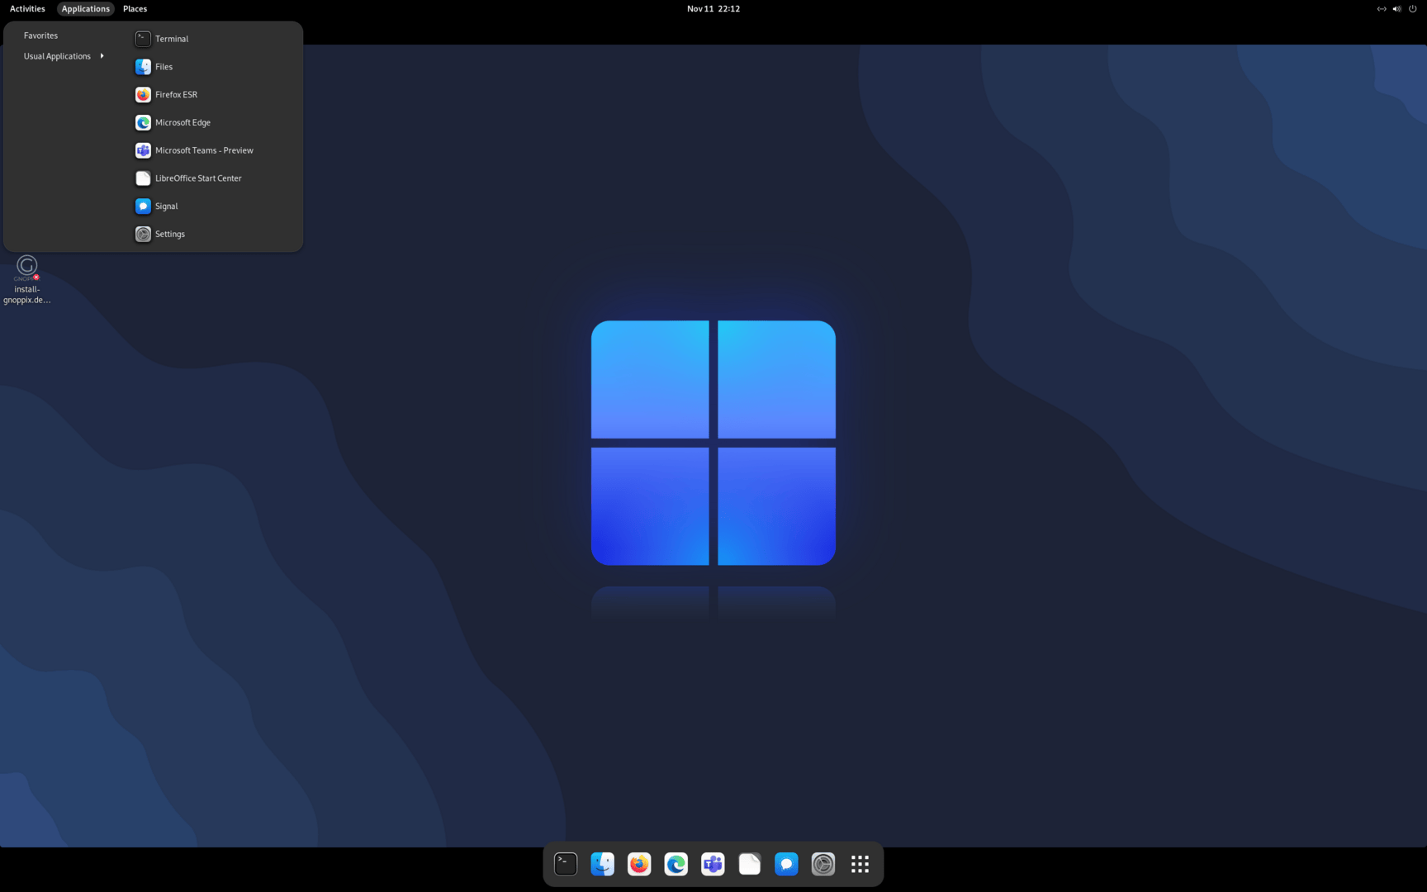Select LibreOffice Start Center menu entry
The width and height of the screenshot is (1427, 892).
197,178
